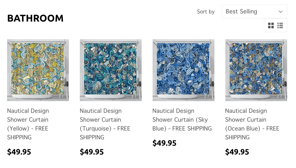
Task: Click the Nautical Design Shower Curtain (Sky Blue) title
Action: (182, 120)
